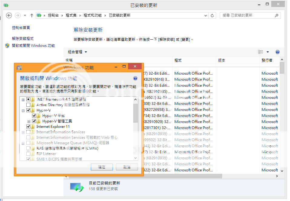The height and width of the screenshot is (201, 290).
Task: Click the search magnifier icon
Action: click(277, 15)
